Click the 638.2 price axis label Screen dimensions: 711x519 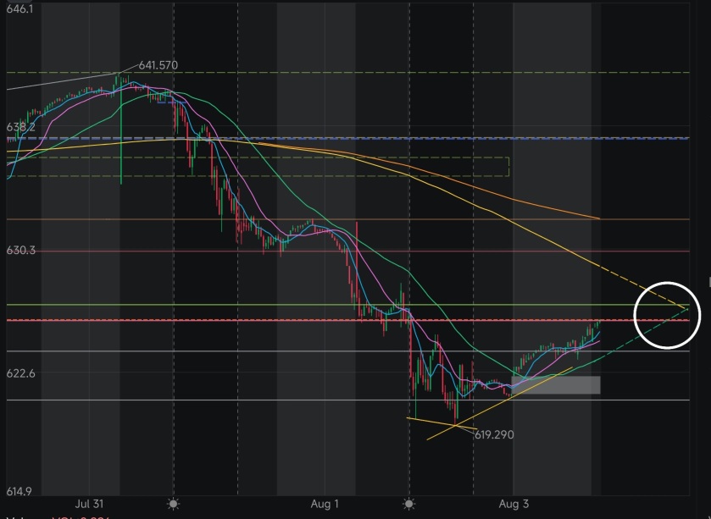point(20,127)
